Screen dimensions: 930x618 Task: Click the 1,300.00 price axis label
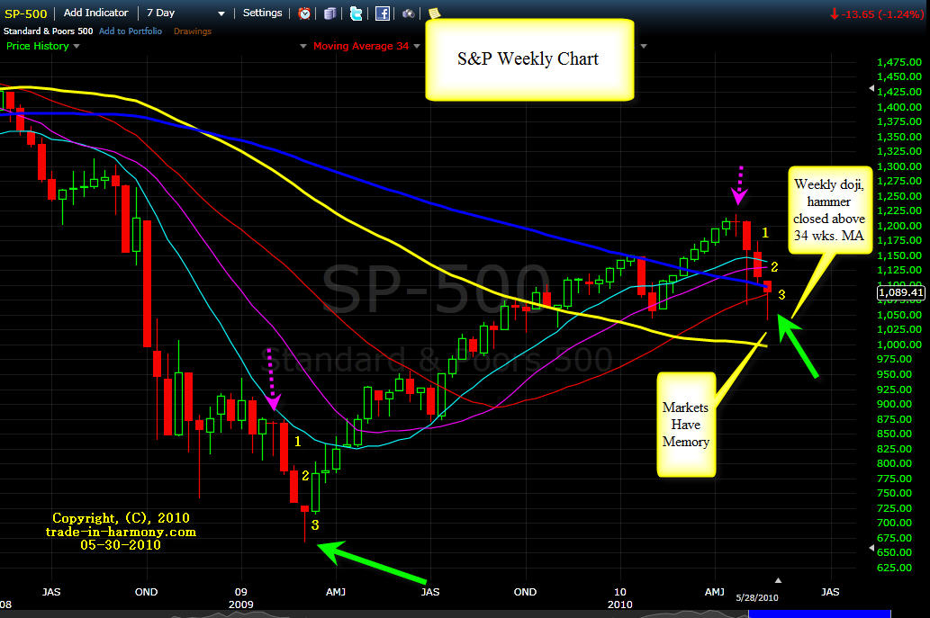coord(899,166)
